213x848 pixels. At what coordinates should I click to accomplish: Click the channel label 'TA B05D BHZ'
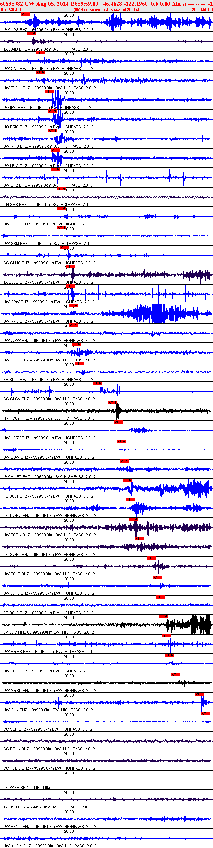pos(15,282)
